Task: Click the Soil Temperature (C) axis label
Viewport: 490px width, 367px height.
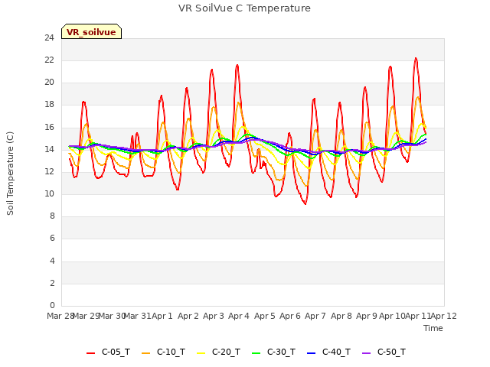Action: [x=10, y=174]
